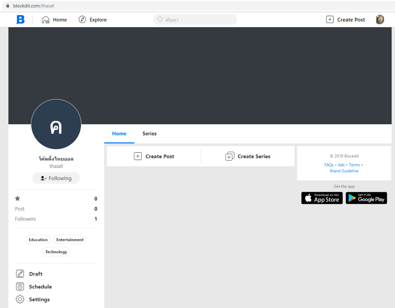Click Create Post in top navigation
The image size is (395, 308).
[x=346, y=19]
